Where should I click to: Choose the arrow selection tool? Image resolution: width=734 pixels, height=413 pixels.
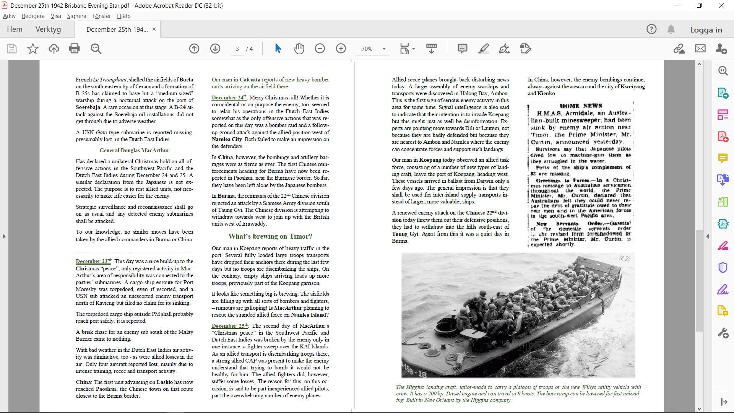pos(278,49)
